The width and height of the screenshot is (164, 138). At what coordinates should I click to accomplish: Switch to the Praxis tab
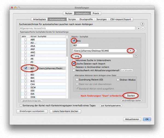pos(96,13)
